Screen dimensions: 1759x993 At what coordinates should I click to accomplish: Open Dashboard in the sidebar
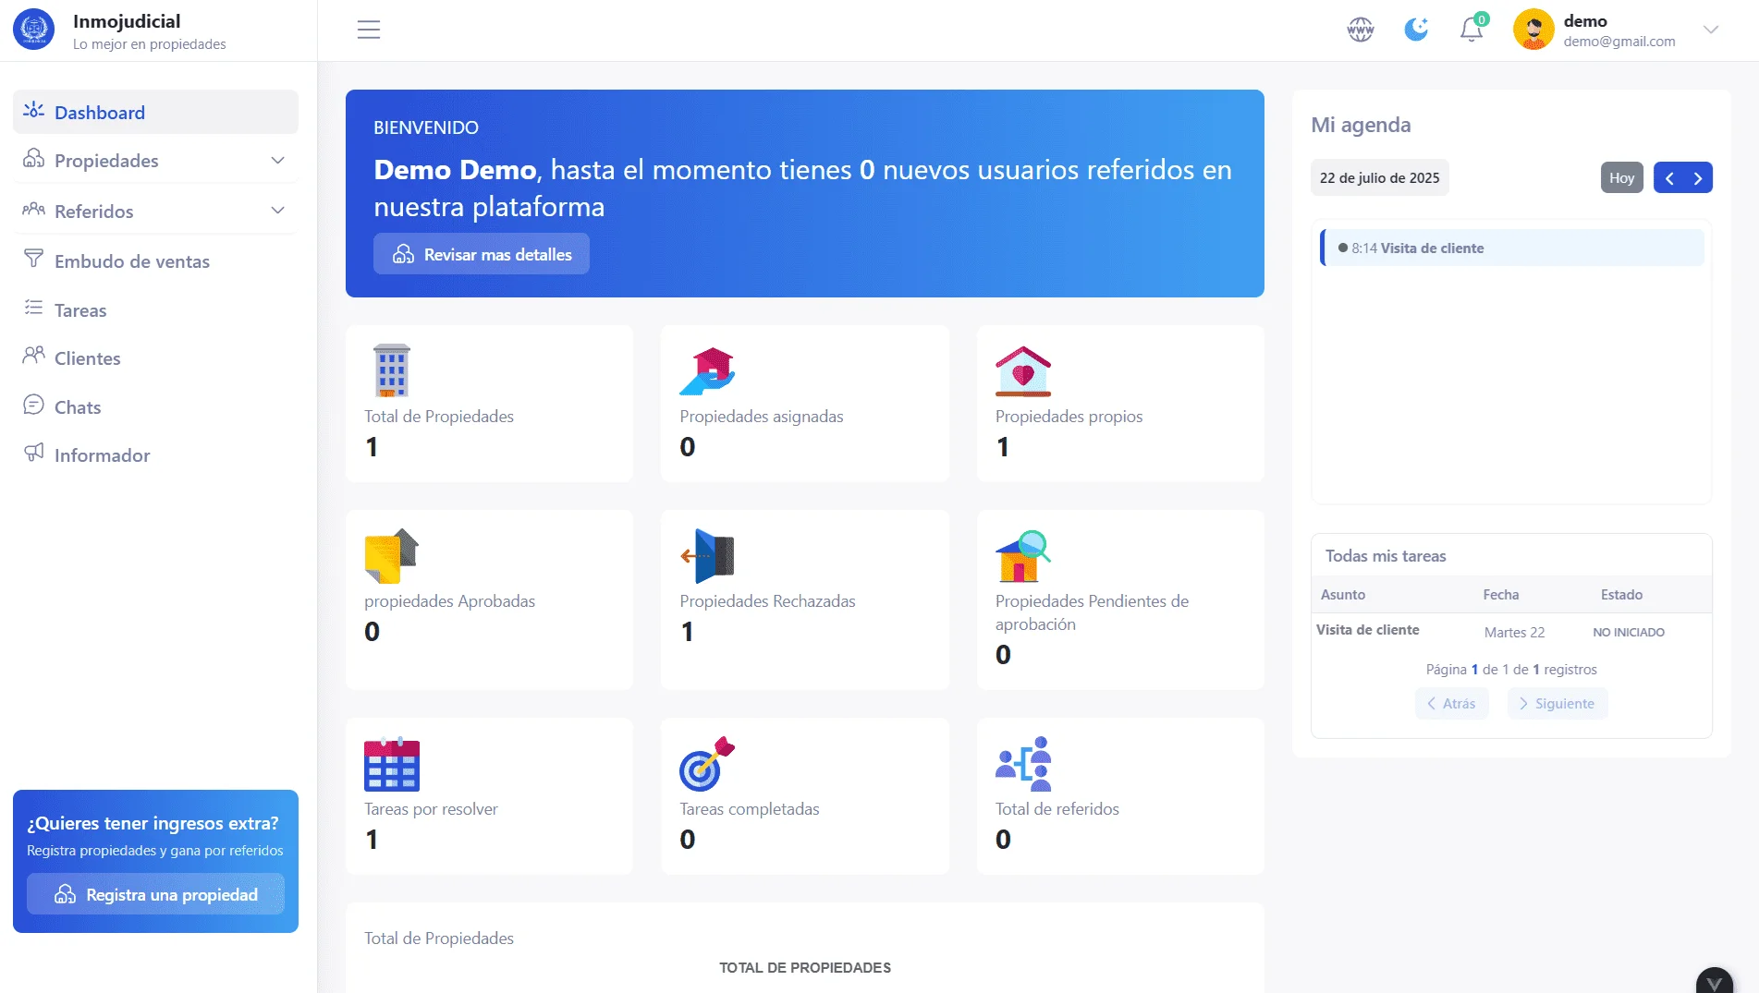coord(155,112)
